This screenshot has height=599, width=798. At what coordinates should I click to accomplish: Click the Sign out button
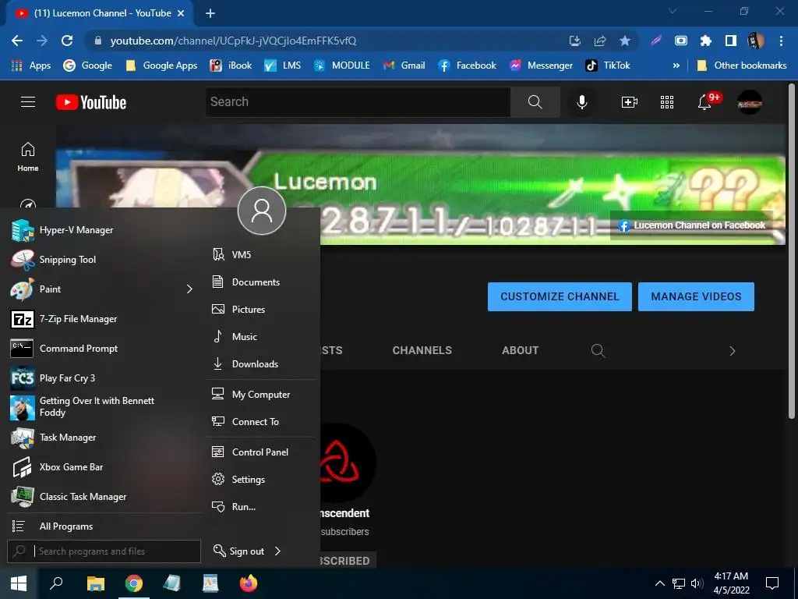pyautogui.click(x=238, y=551)
